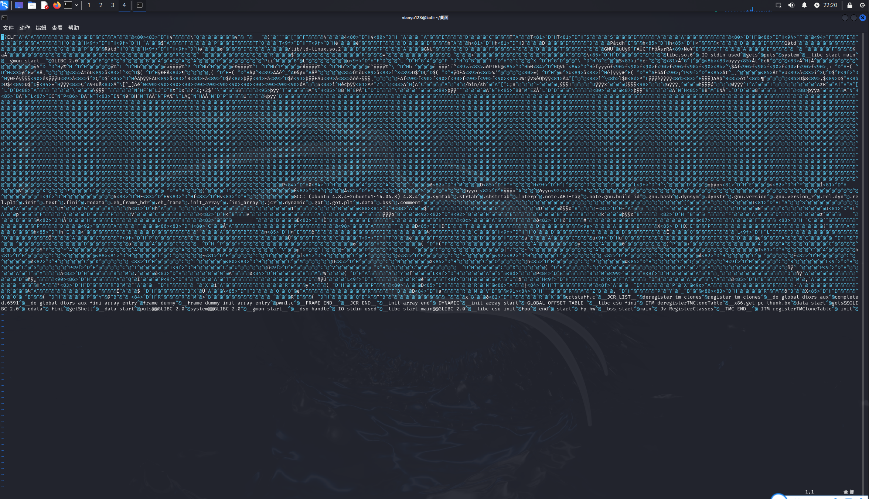Click the 22:20 clock
869x499 pixels.
[x=830, y=5]
